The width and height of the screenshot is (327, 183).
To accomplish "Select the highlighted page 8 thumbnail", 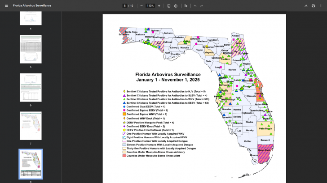I will [x=31, y=164].
